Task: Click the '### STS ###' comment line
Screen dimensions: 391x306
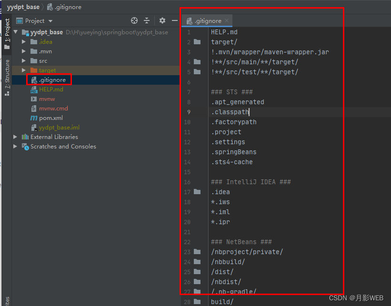Action: 232,92
